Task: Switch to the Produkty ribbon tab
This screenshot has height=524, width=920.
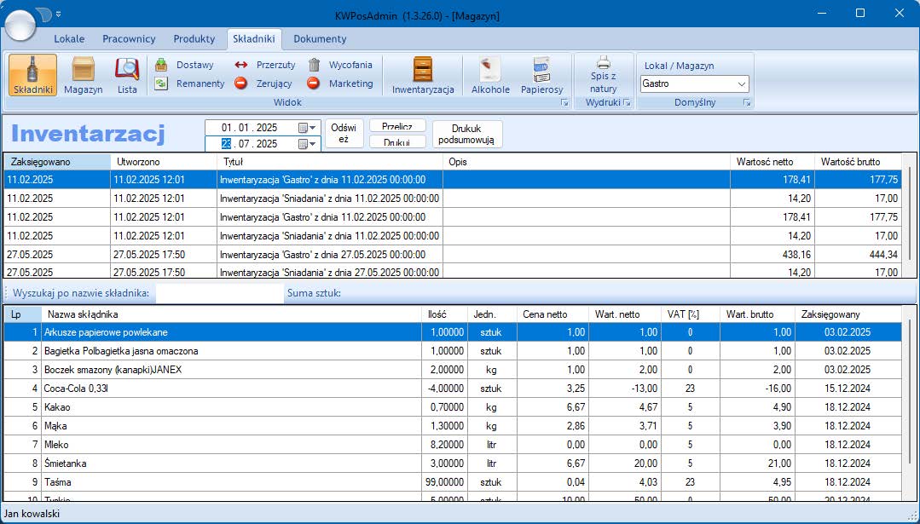Action: point(194,38)
